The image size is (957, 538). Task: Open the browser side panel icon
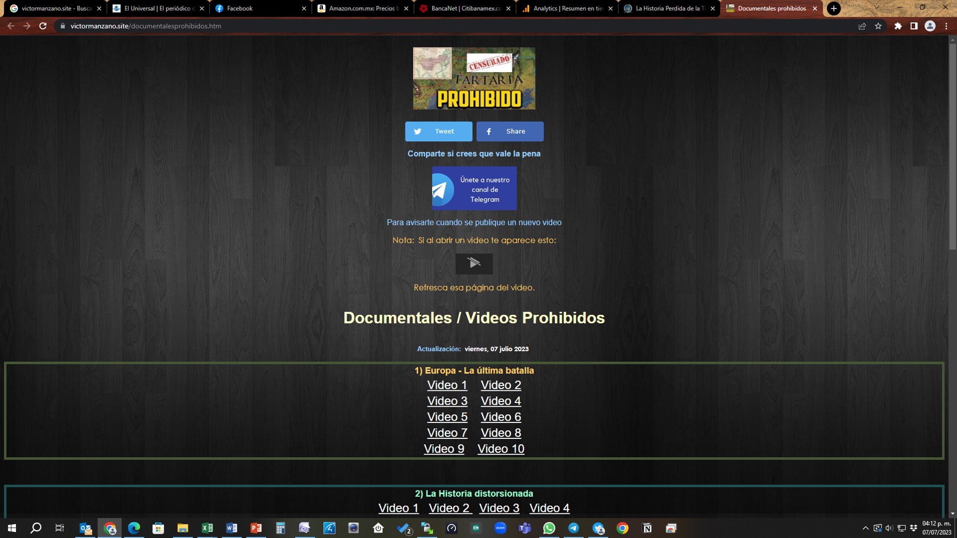914,26
